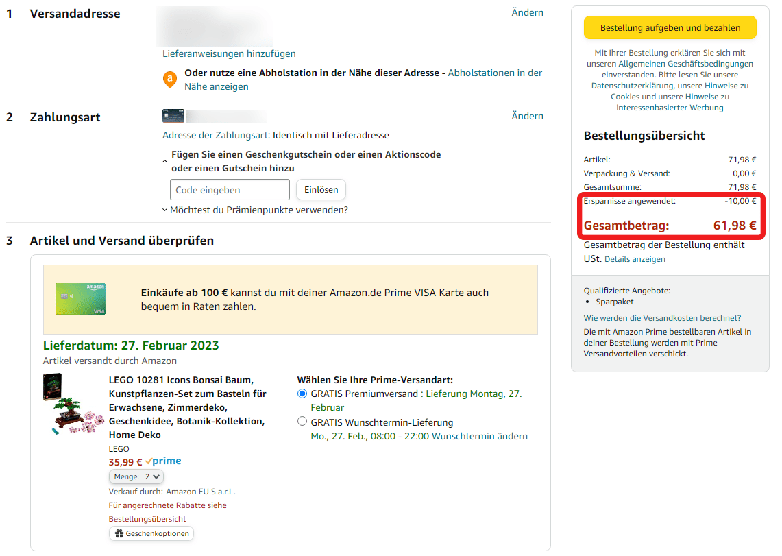
Task: Click Ändern for Versandadresse
Action: coord(527,12)
